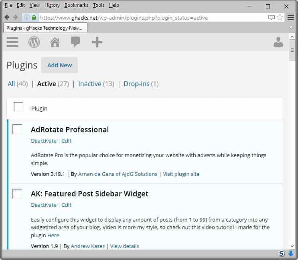Edit AK: Featured Post Sidebar Widget
Image resolution: width=298 pixels, height=260 pixels.
tap(67, 205)
